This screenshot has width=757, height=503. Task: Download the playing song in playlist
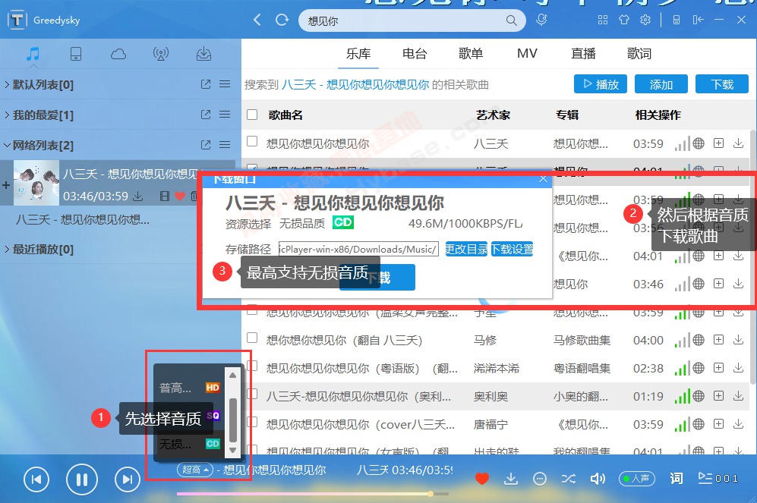click(138, 196)
